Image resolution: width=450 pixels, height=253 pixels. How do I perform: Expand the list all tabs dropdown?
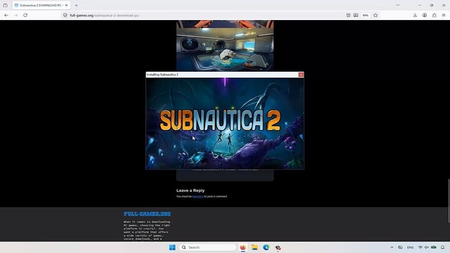397,5
